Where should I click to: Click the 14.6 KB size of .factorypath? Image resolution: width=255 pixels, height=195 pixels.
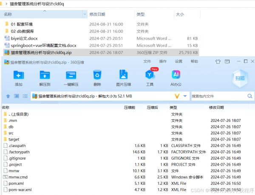point(139,152)
